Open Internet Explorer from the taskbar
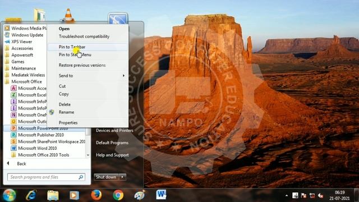359x202 pixels. click(x=31, y=195)
